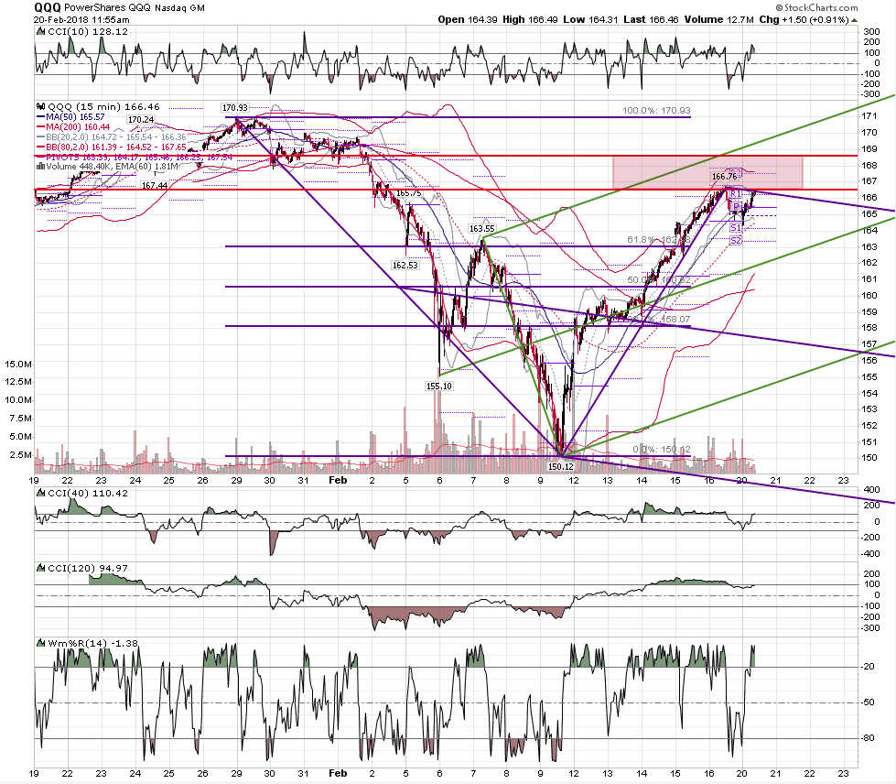Click the Volume 12.7M header value
Image resolution: width=896 pixels, height=784 pixels.
pos(718,19)
